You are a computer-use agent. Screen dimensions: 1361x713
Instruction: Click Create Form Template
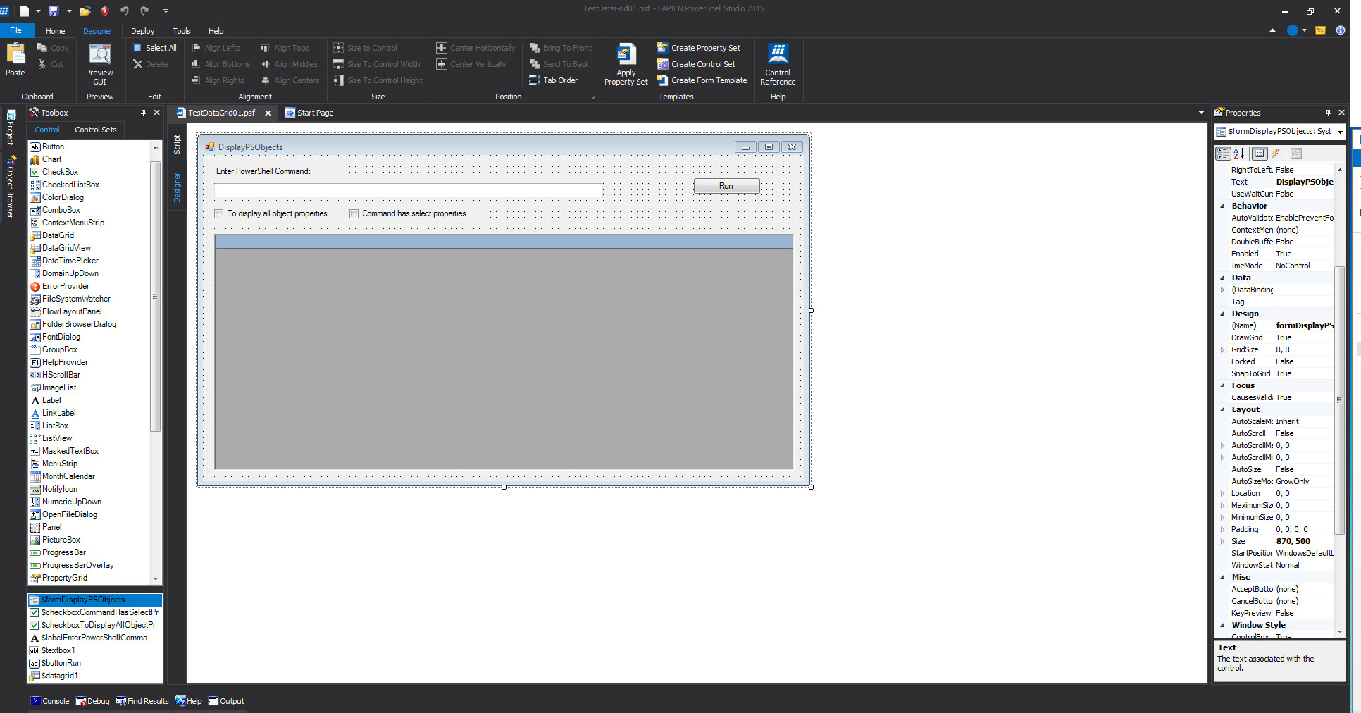pyautogui.click(x=702, y=80)
